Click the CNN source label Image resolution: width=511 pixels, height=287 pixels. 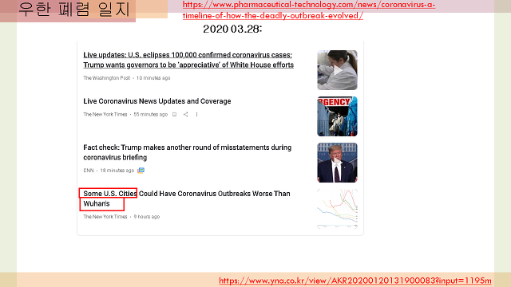(89, 170)
